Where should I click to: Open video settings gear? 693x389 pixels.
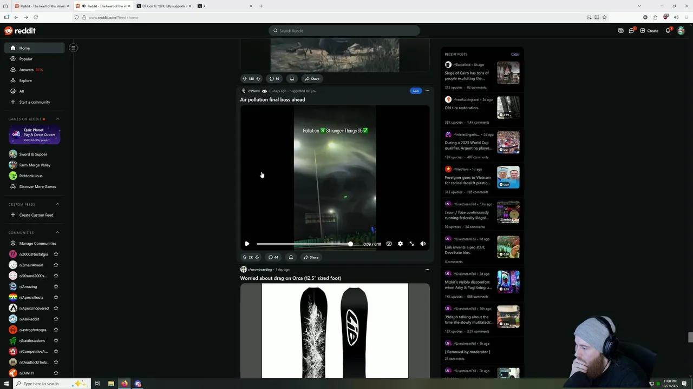tap(400, 244)
